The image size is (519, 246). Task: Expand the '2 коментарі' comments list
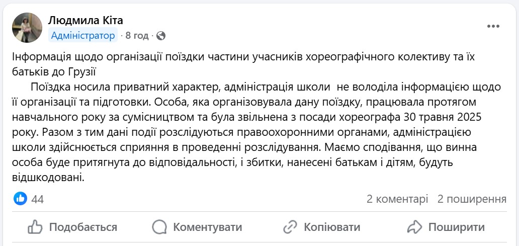tap(397, 199)
